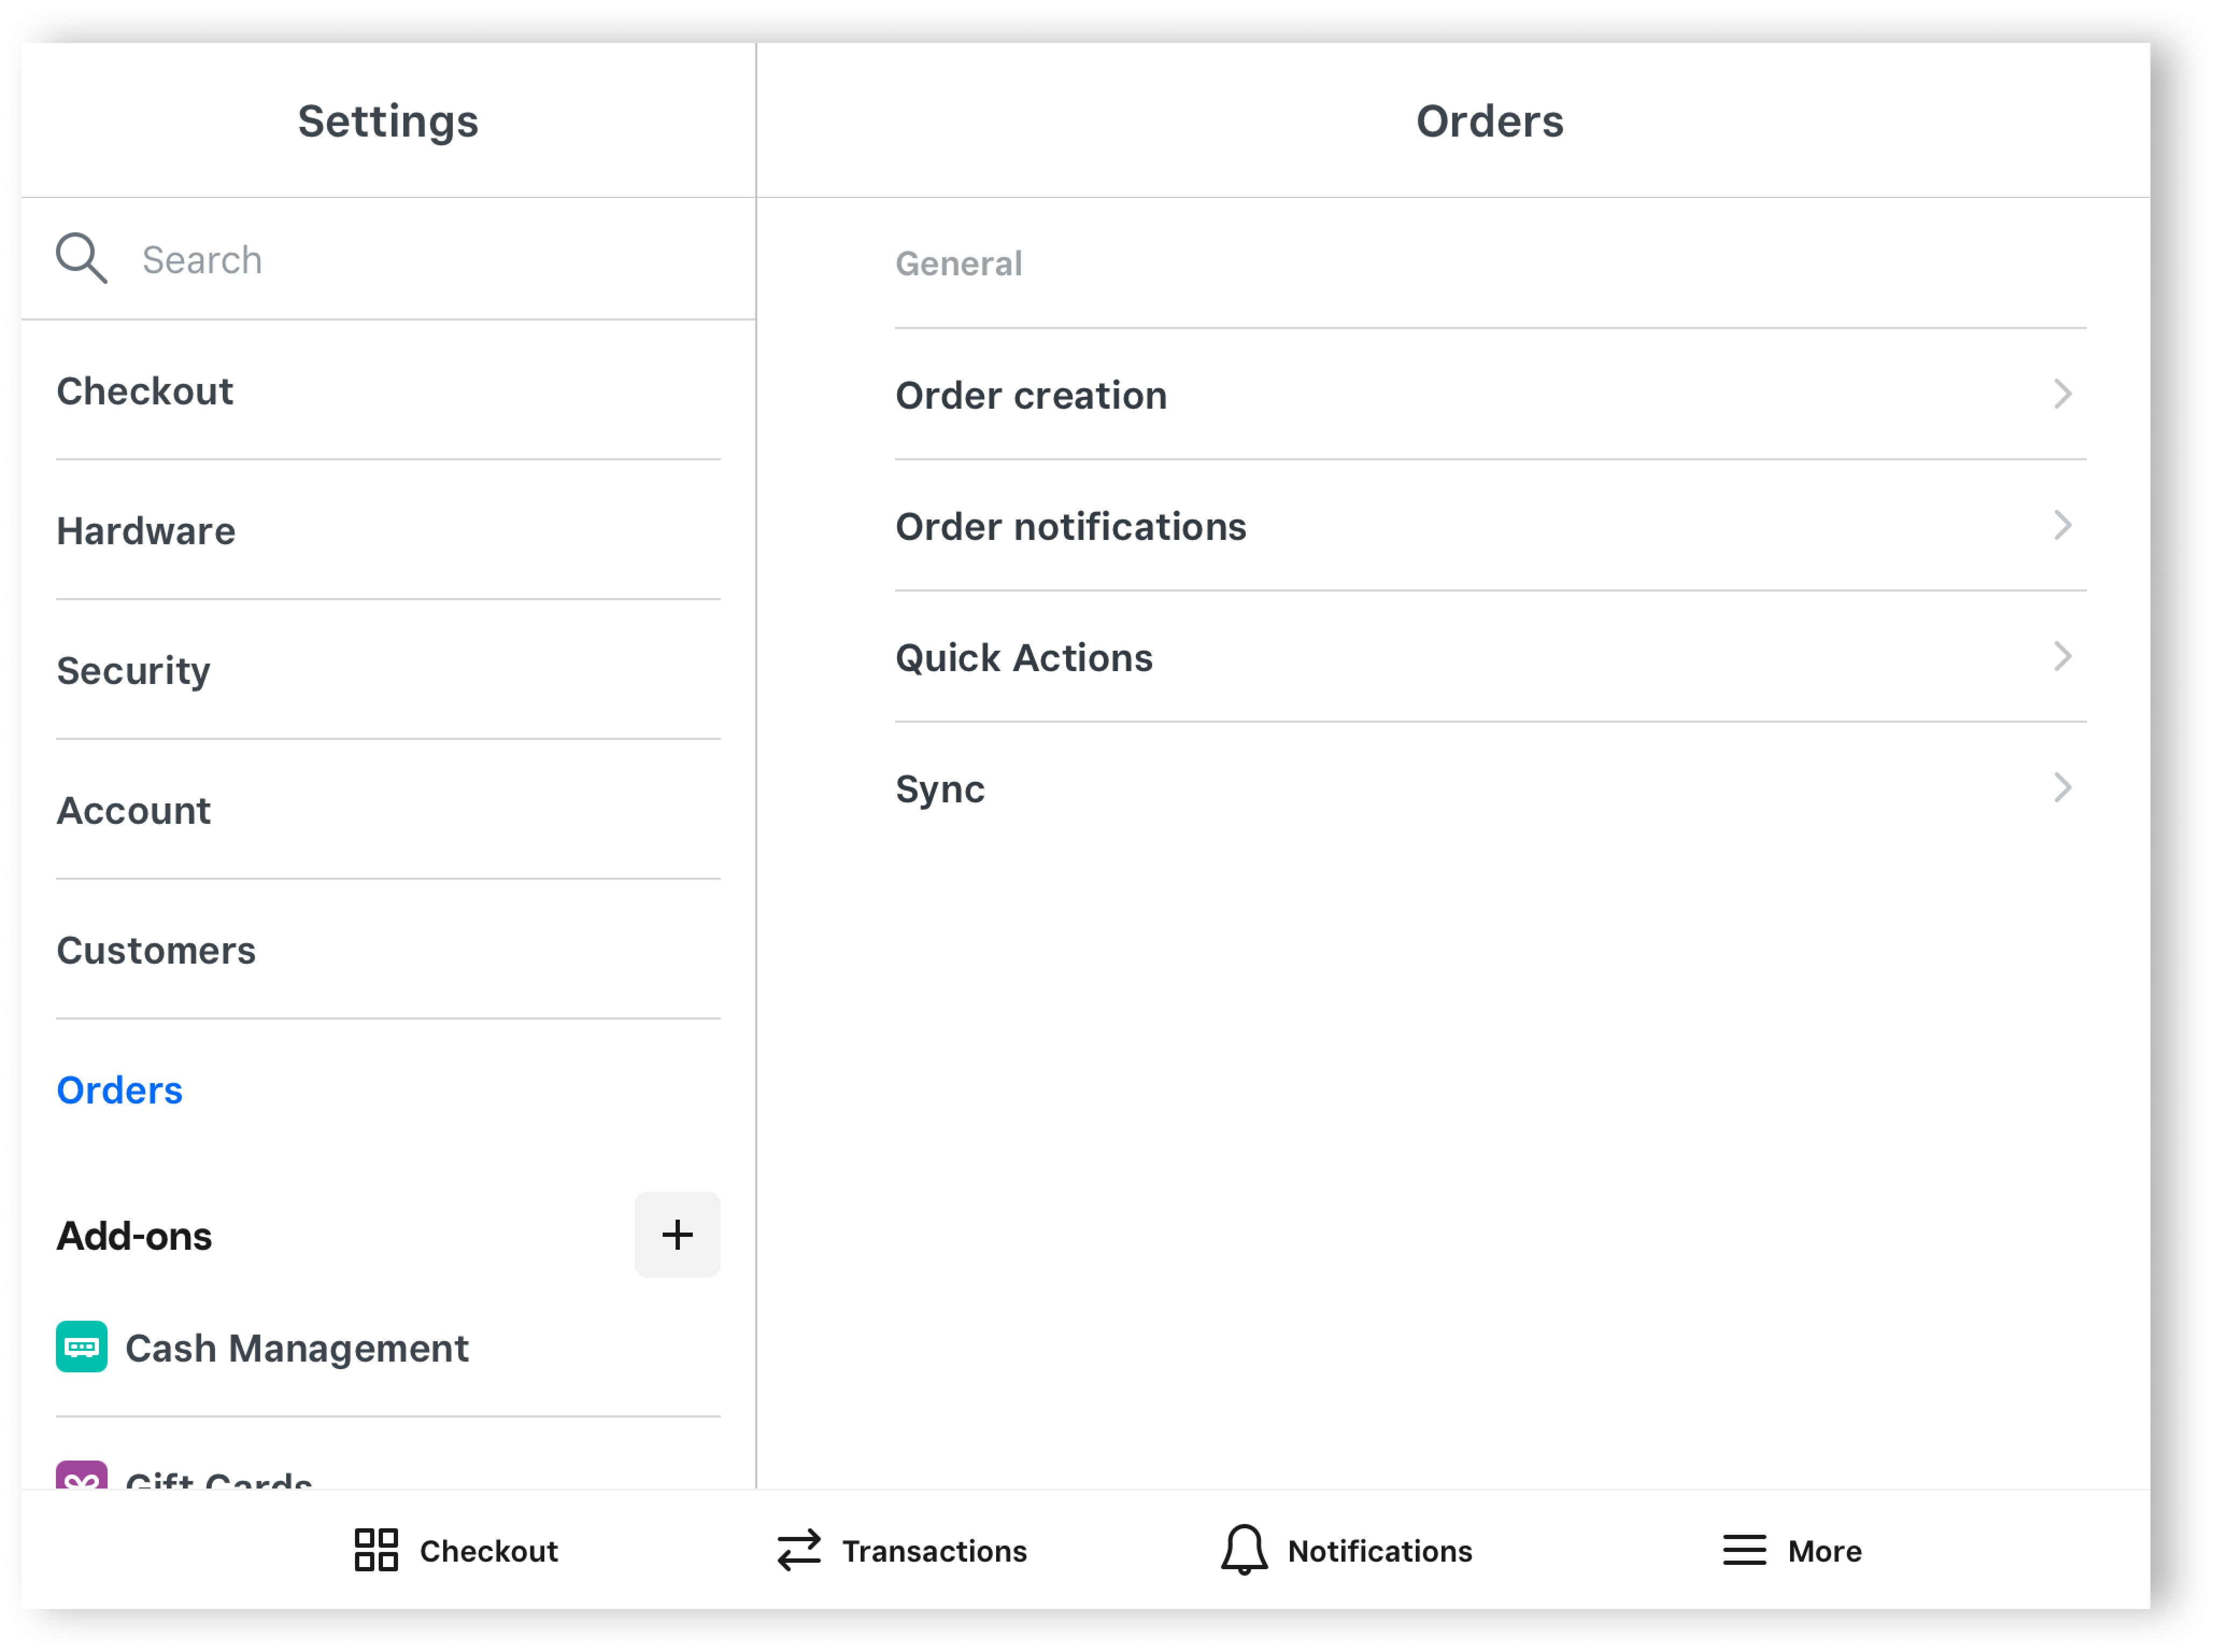Select Customers in settings list
Screen dimensions: 2215x1652
(156, 950)
